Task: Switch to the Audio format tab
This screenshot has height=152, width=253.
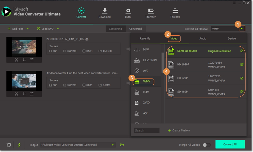Action: (x=203, y=38)
